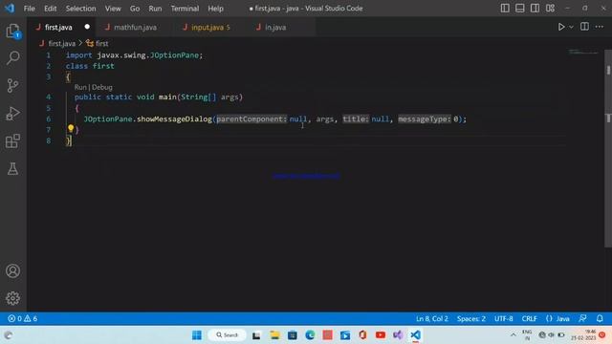The width and height of the screenshot is (612, 344).
Task: Split the editor to the right
Action: 584,27
